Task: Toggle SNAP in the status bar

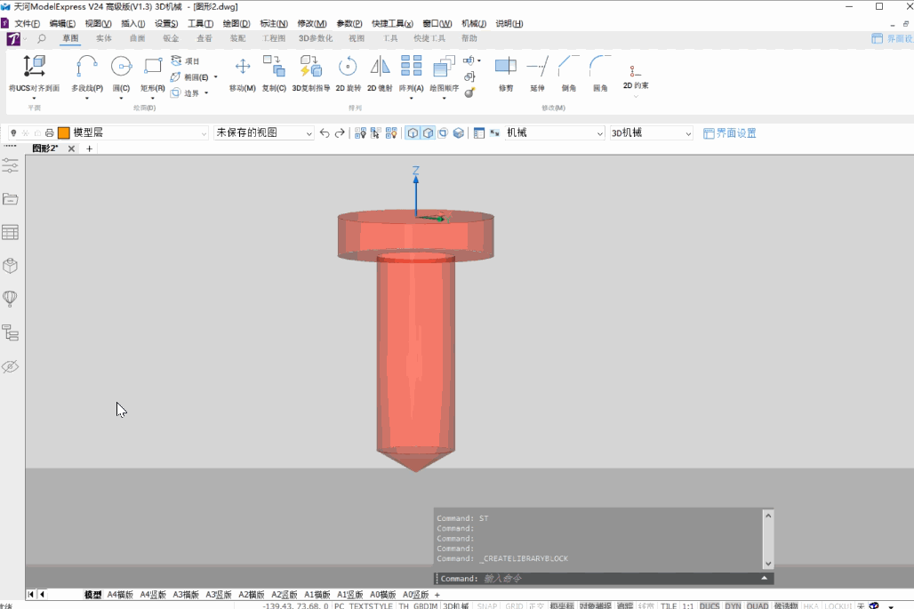Action: point(487,605)
